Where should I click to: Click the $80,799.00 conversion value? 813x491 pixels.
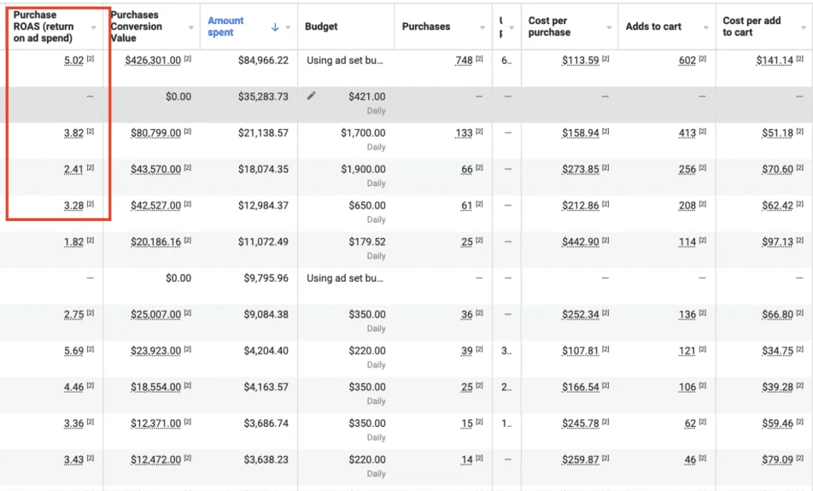(x=155, y=133)
